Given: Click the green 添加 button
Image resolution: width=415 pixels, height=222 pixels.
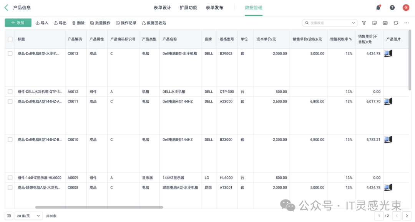Looking at the screenshot, I should tap(18, 23).
